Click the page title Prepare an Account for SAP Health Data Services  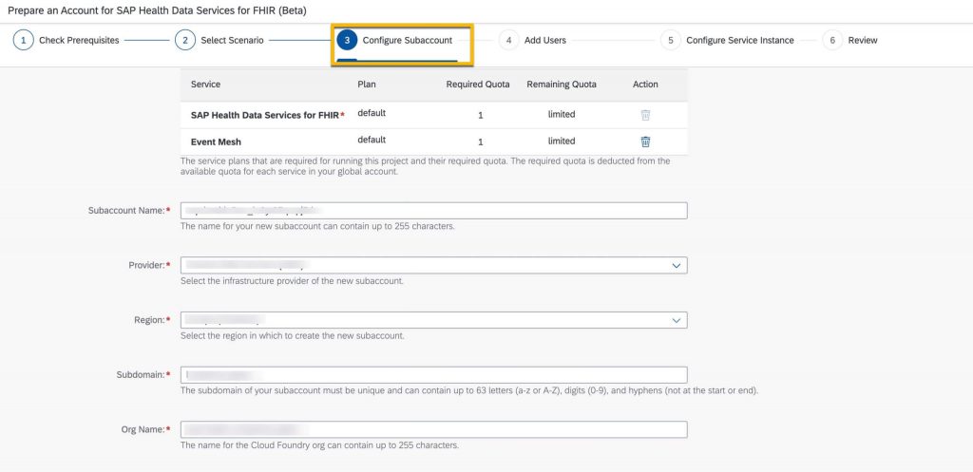click(157, 11)
